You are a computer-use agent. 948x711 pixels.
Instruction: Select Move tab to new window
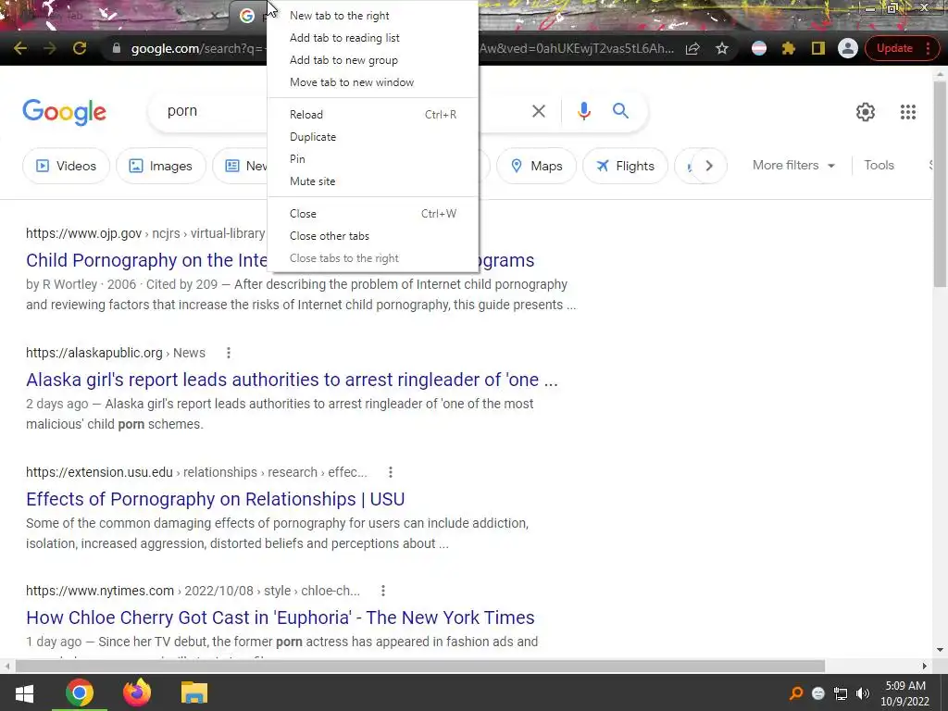click(372, 82)
